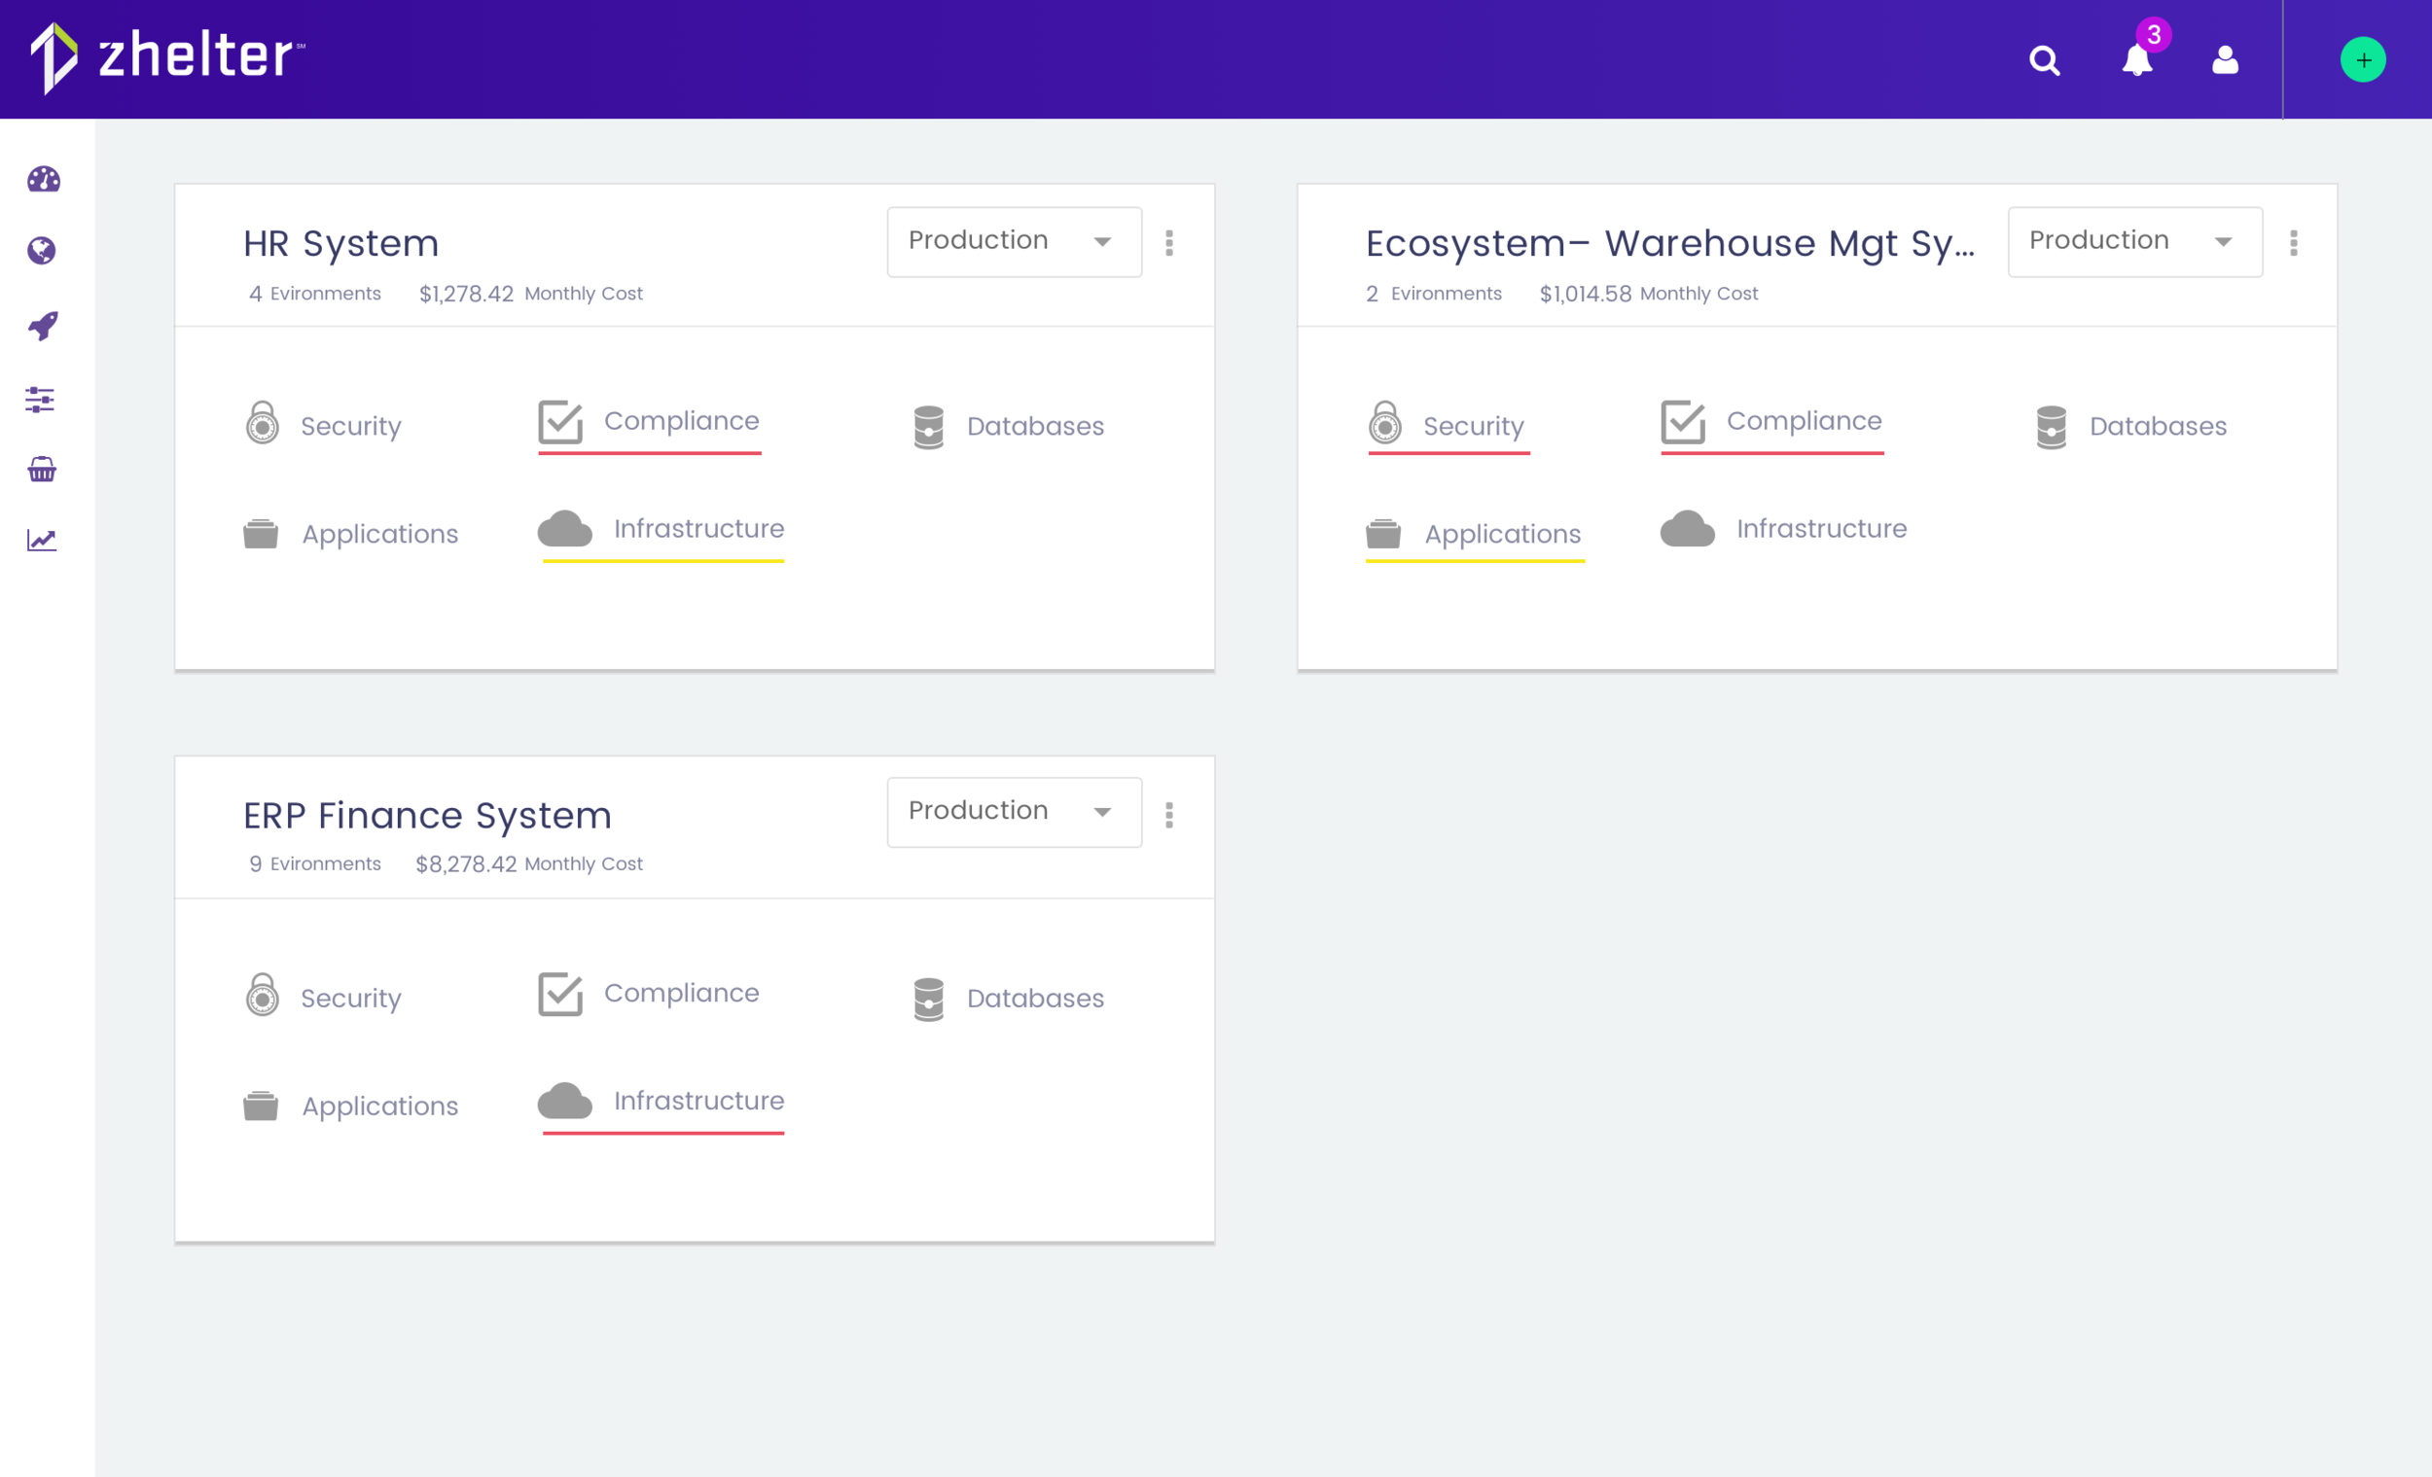Click the sliders settings sidebar icon
2432x1477 pixels.
[x=41, y=400]
